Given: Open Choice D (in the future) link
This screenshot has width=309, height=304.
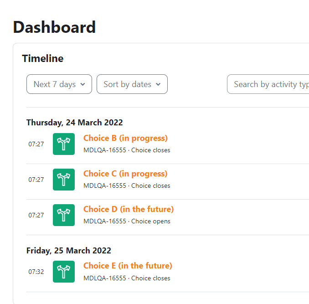Looking at the screenshot, I should [129, 209].
